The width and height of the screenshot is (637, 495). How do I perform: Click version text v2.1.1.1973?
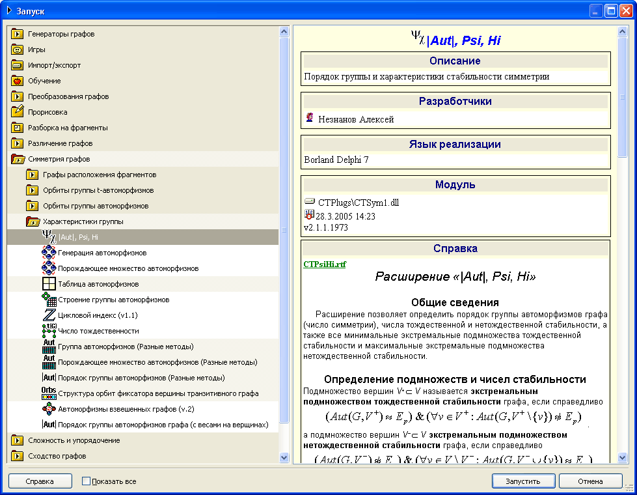point(326,227)
